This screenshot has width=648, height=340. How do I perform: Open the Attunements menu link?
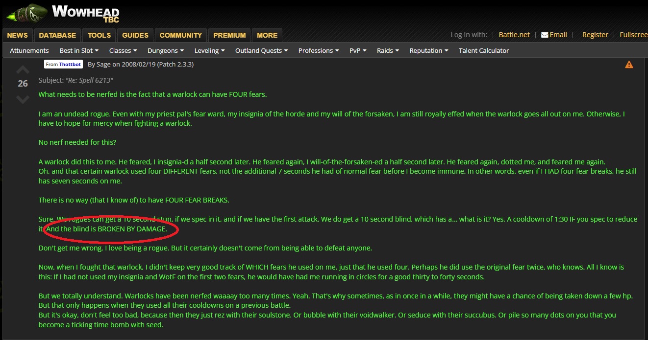29,50
